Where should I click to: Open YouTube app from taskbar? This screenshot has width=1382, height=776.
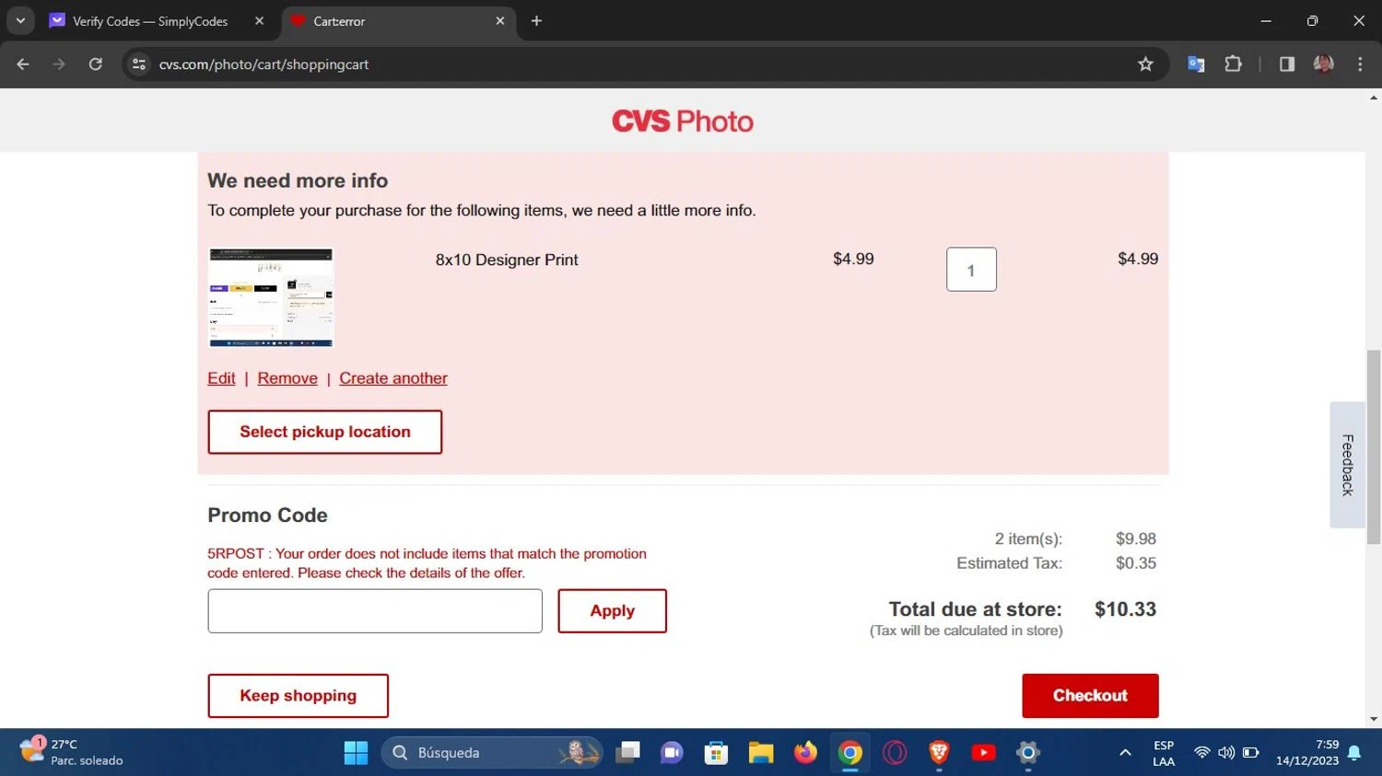click(983, 753)
